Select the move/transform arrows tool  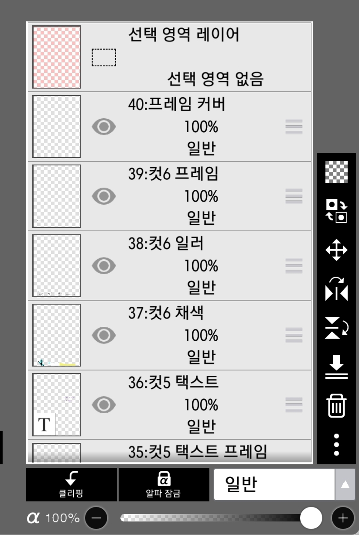tap(336, 250)
